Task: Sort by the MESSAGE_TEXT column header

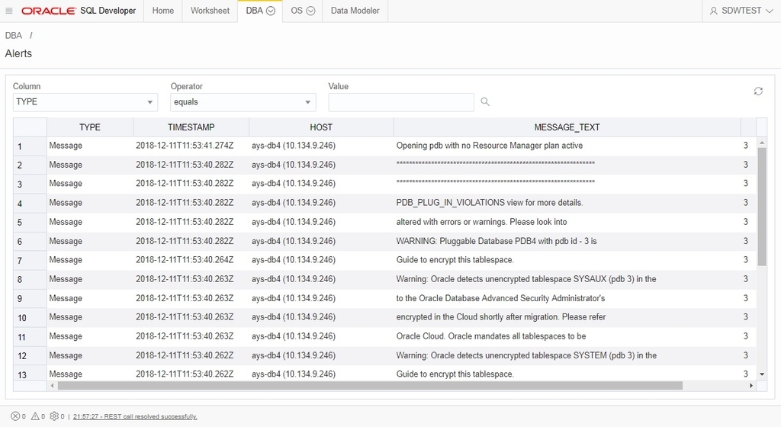Action: pyautogui.click(x=567, y=127)
